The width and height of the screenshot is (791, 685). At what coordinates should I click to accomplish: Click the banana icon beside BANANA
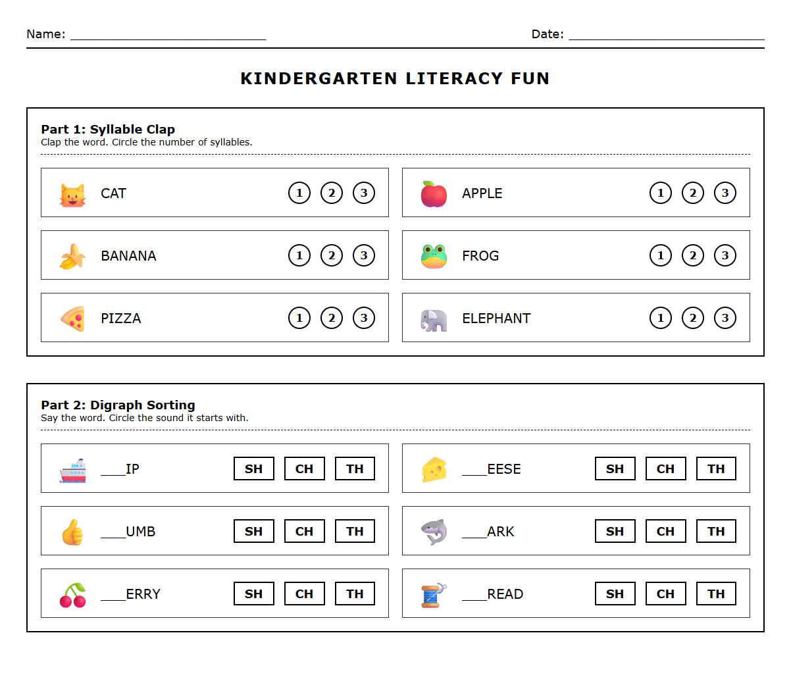(72, 256)
